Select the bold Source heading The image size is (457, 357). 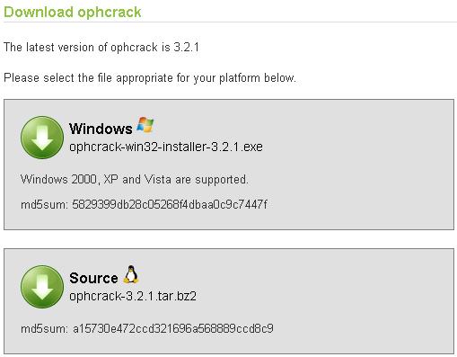(93, 278)
